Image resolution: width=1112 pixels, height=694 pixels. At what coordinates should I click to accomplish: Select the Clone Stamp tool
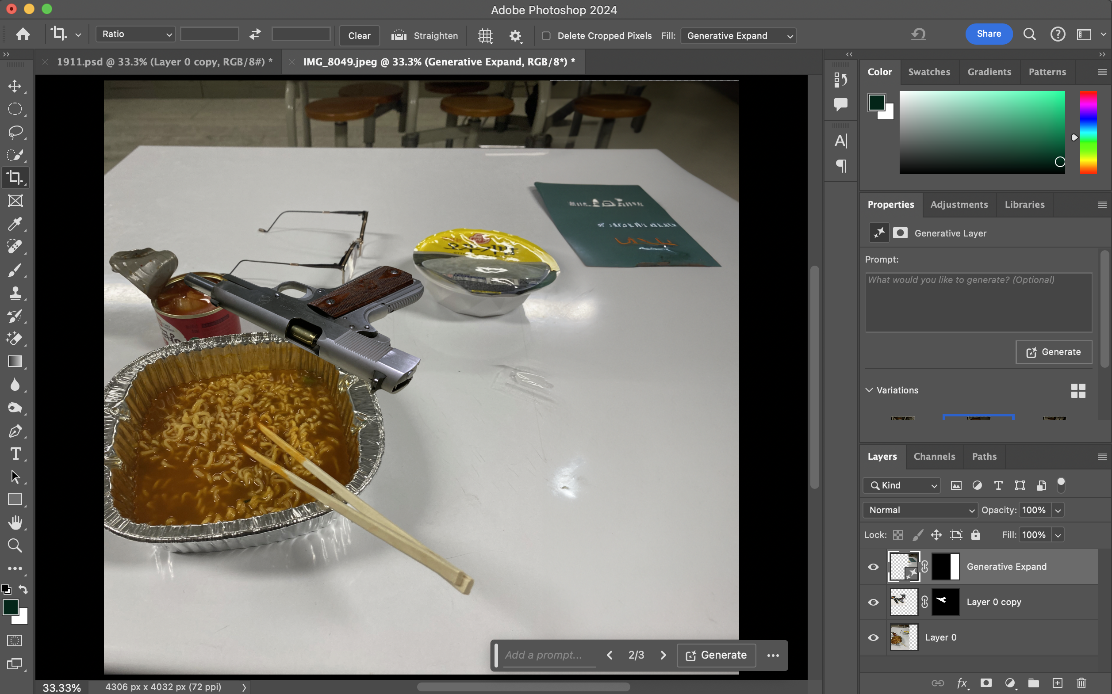[x=15, y=293]
